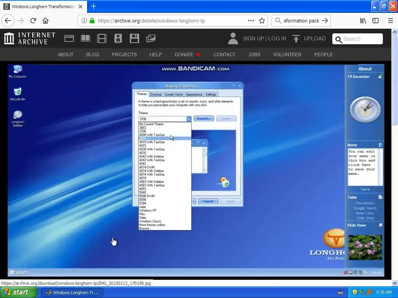This screenshot has width=398, height=298.
Task: Open the browser home page
Action: pos(45,21)
